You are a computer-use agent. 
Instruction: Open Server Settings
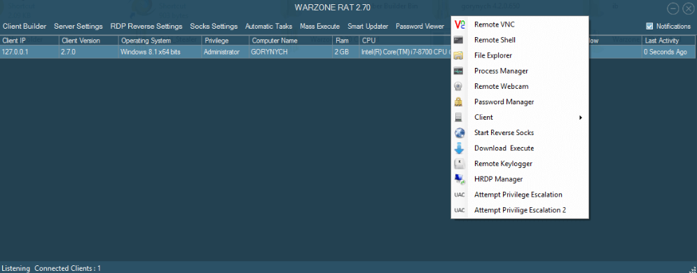[78, 26]
